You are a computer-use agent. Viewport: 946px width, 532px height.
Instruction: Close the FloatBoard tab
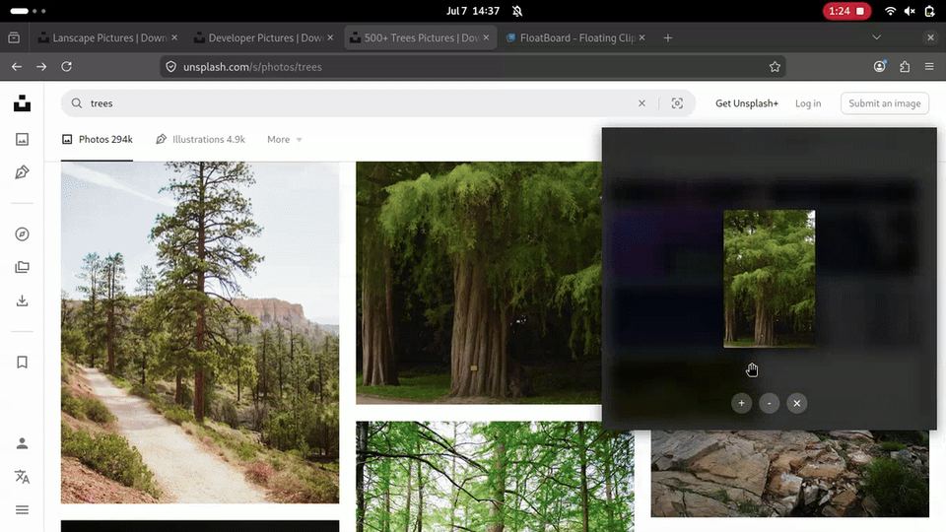(x=642, y=37)
